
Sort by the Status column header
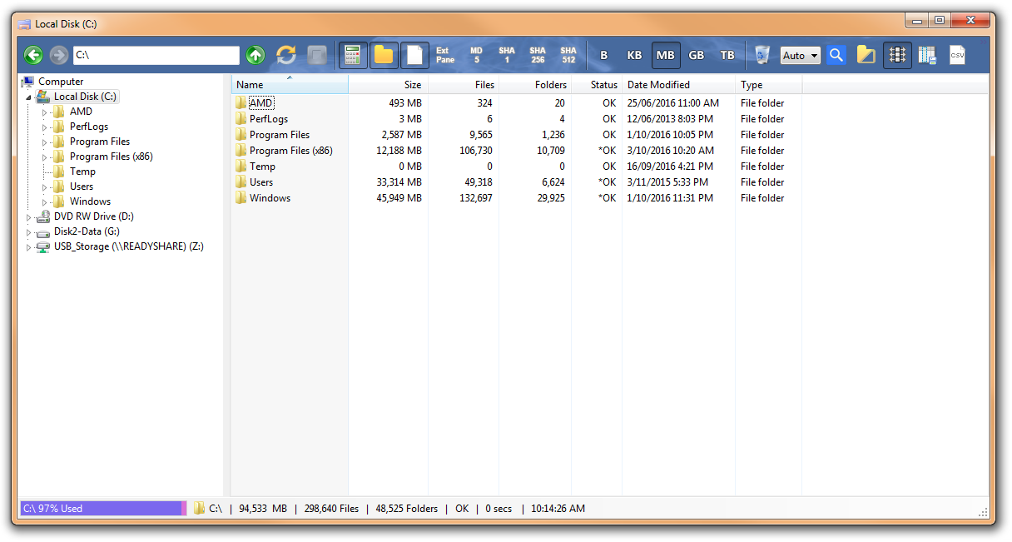[597, 85]
